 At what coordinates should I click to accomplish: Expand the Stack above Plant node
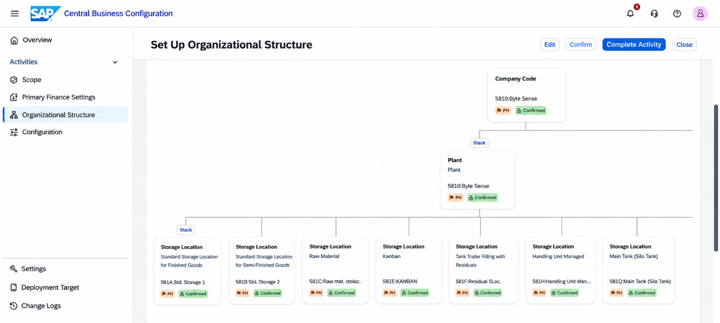click(479, 143)
